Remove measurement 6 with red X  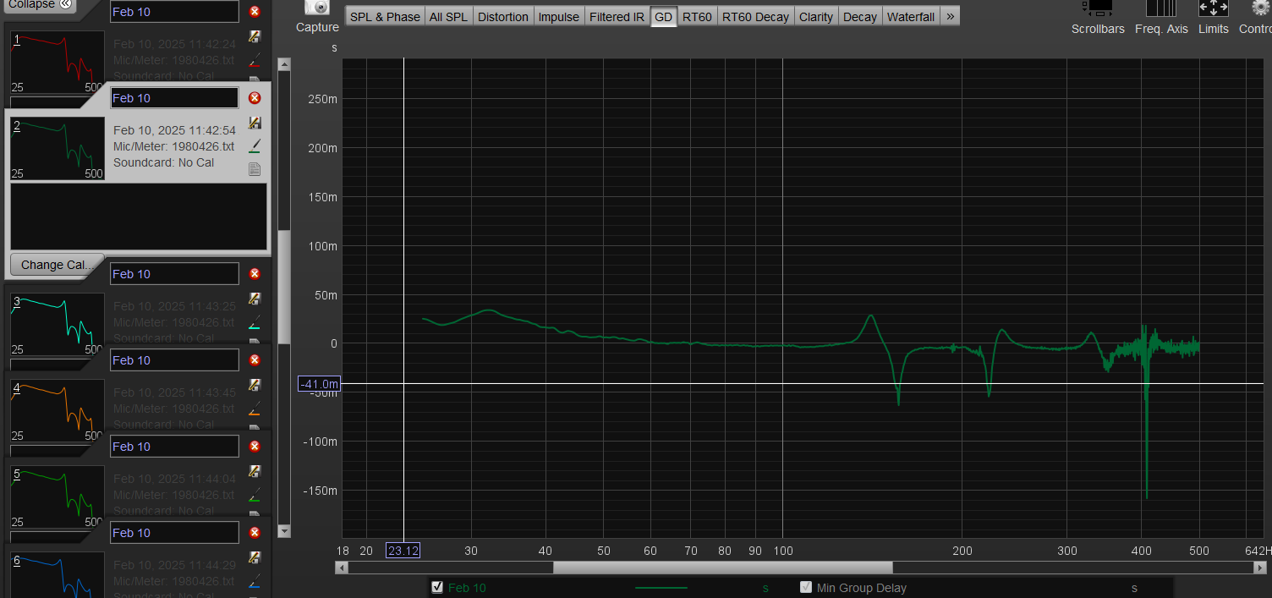click(255, 533)
